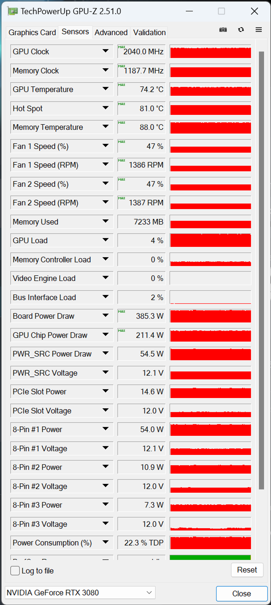Click the Close button
Screen dimensions: 271x605
241,594
